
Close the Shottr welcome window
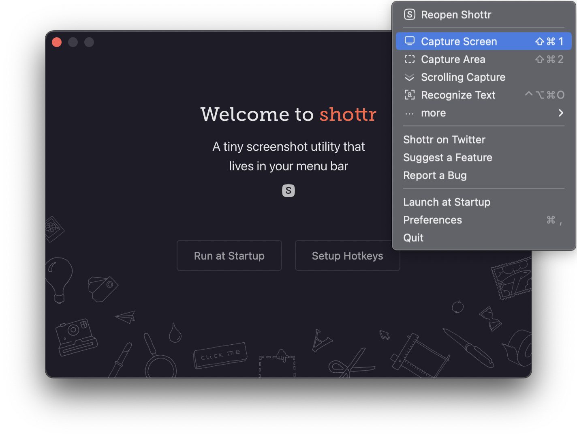57,42
